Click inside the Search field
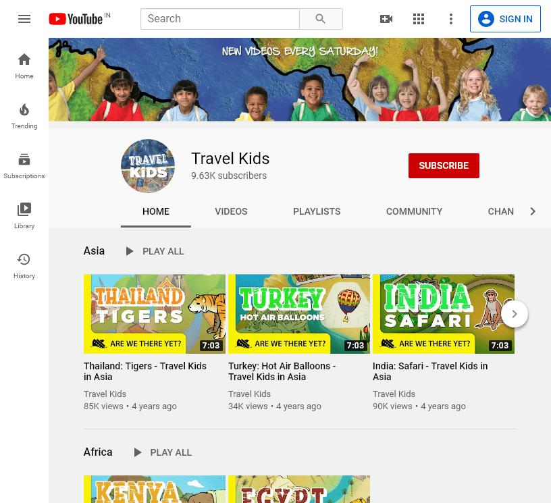 tap(220, 19)
